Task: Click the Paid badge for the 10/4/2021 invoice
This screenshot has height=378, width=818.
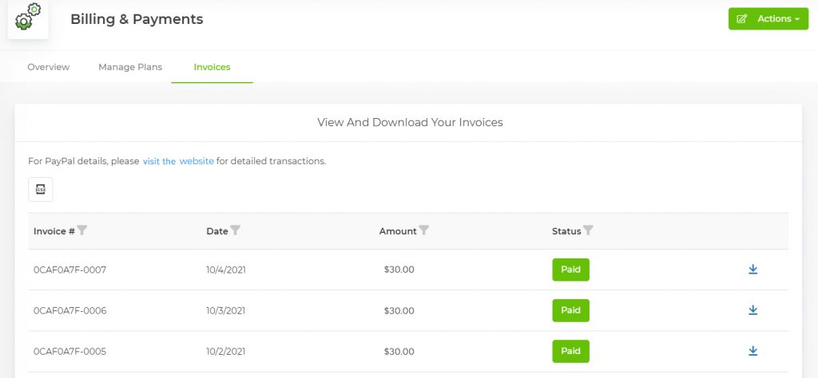Action: tap(570, 270)
